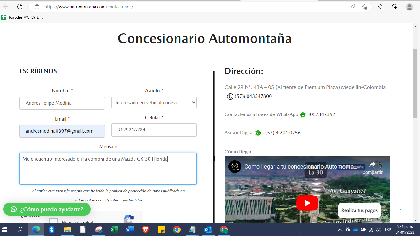
Task: Click the address bar URL
Action: 89,7
